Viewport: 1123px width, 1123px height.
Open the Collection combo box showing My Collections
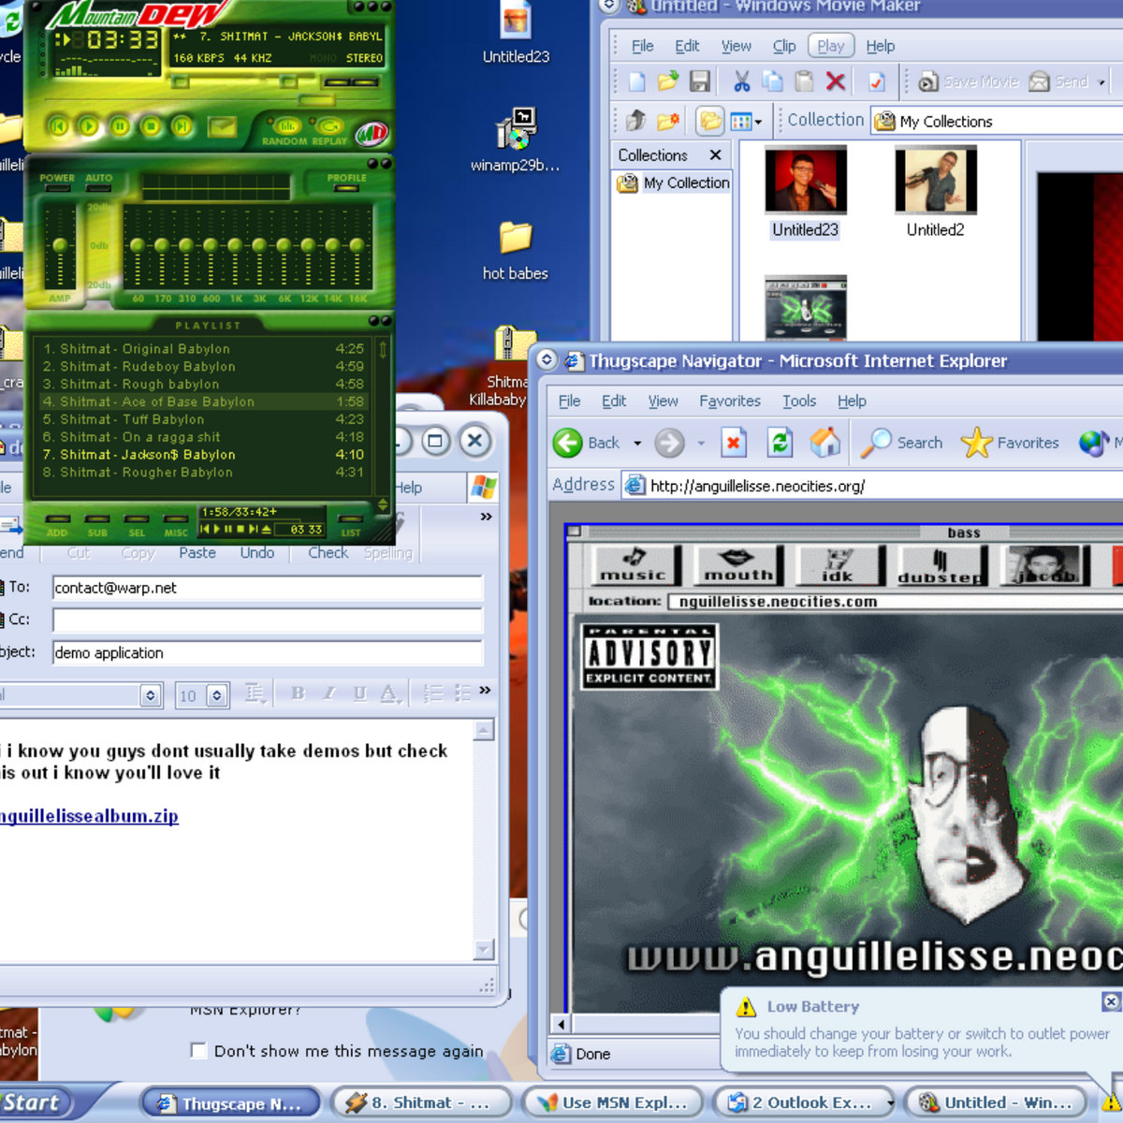[997, 121]
